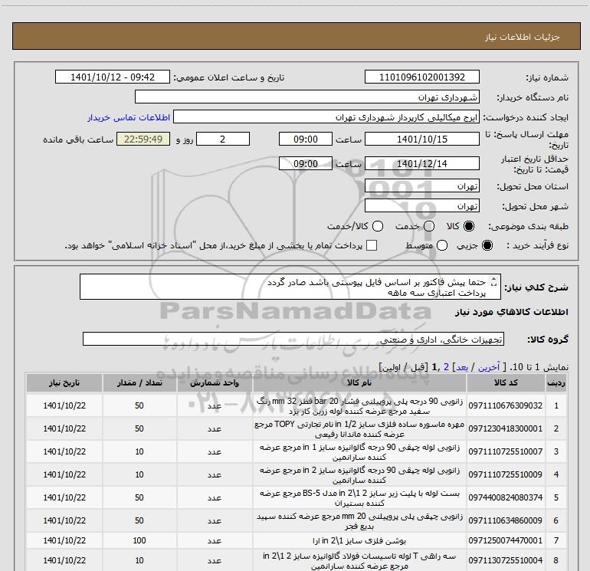Click the سه راهی T item name in row 8

pos(359,560)
